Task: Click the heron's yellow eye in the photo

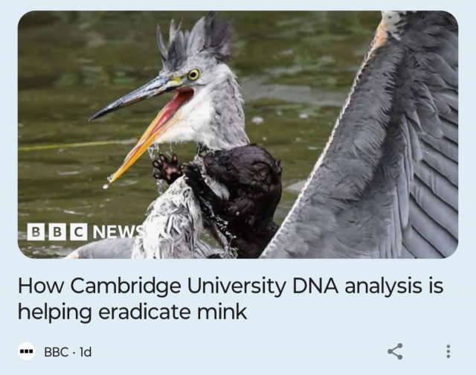Action: point(193,74)
